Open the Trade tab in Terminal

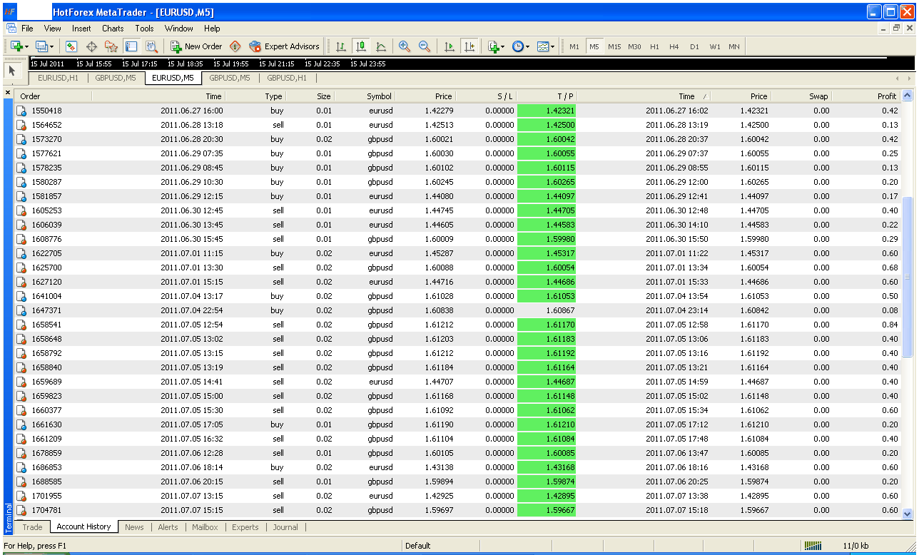(x=32, y=527)
